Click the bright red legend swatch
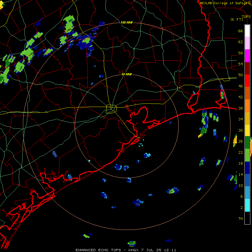This screenshot has height=252, width=252. point(247,81)
